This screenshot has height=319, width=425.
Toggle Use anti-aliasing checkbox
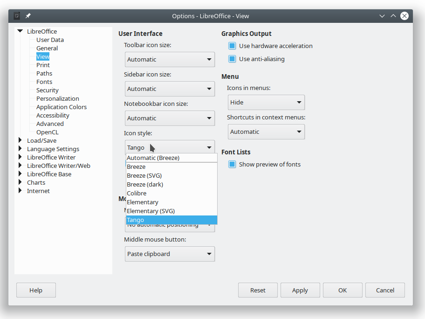232,59
